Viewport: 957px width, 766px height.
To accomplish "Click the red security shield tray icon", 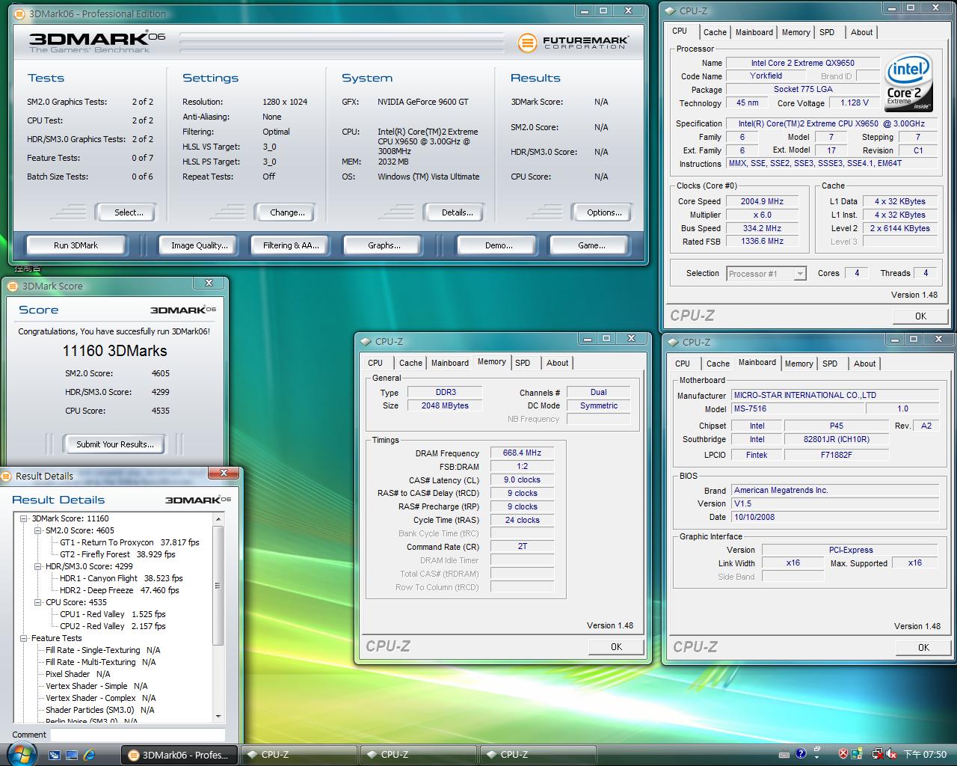I will pos(843,754).
